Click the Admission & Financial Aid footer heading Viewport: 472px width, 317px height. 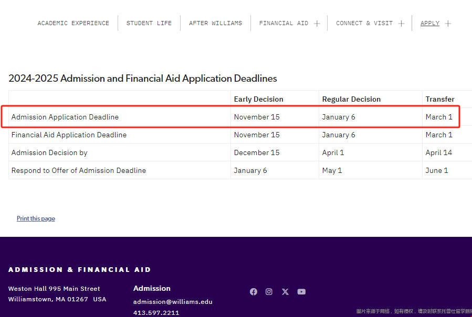coord(79,269)
